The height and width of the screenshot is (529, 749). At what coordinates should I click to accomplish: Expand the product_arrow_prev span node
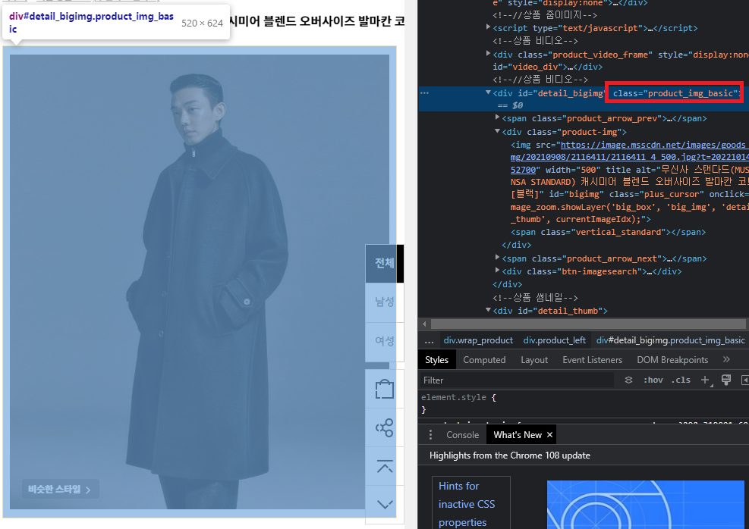(497, 117)
